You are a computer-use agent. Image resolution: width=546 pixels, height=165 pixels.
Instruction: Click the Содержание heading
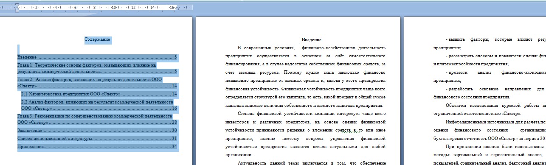(97, 39)
